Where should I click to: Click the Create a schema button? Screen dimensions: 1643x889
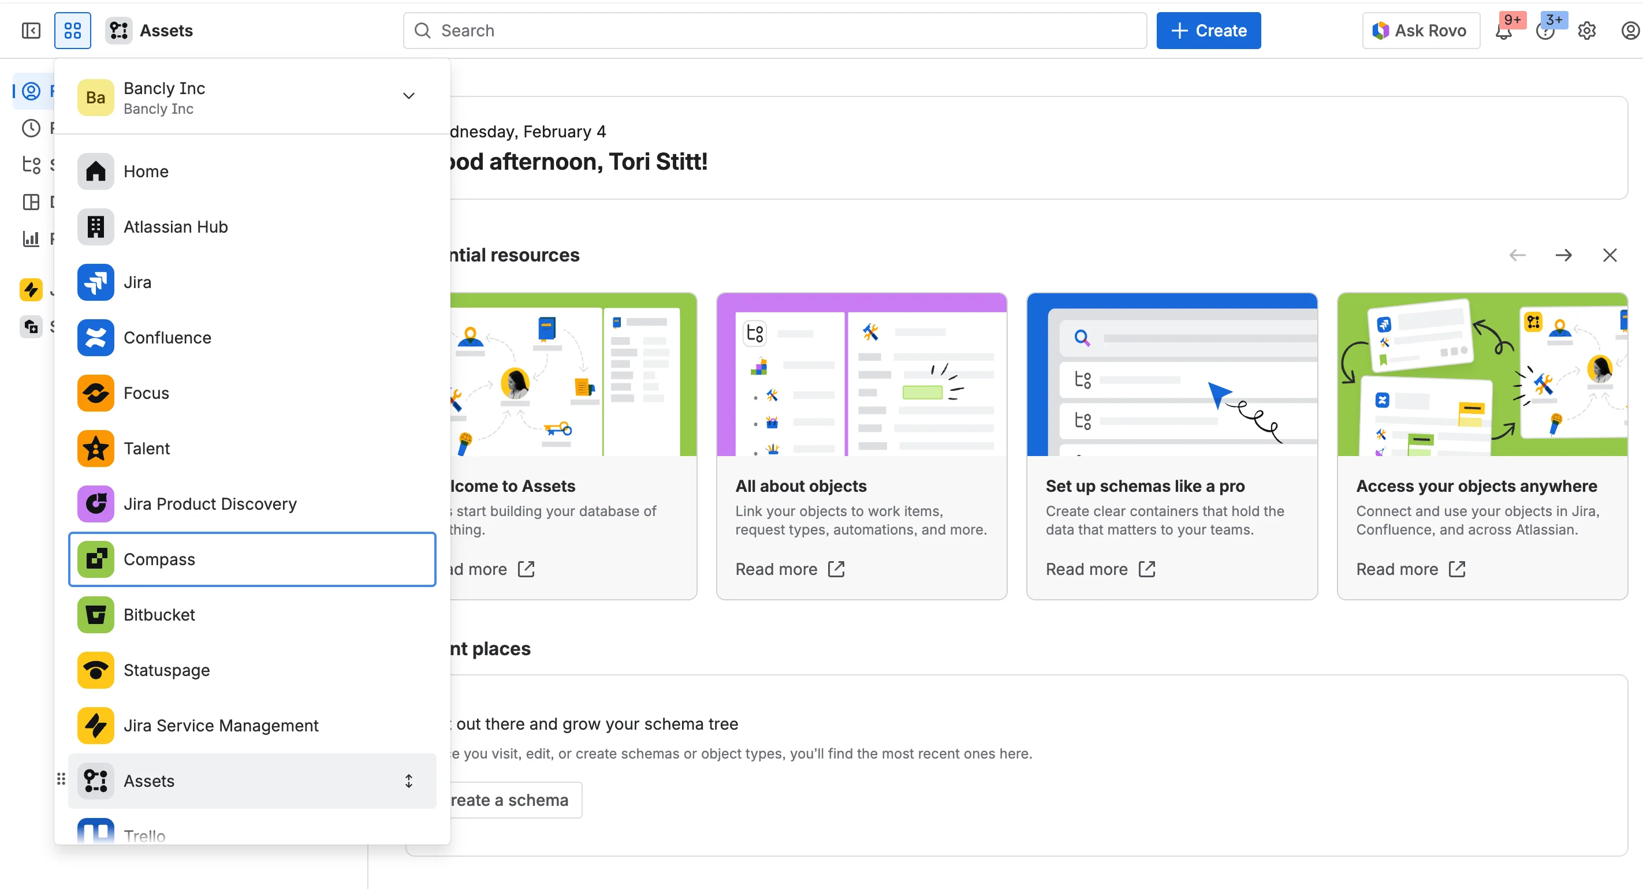point(516,800)
